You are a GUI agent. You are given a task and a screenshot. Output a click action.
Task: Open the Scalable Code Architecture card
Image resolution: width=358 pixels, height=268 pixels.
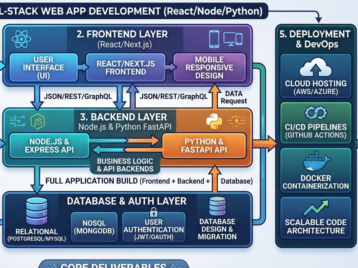pyautogui.click(x=315, y=218)
